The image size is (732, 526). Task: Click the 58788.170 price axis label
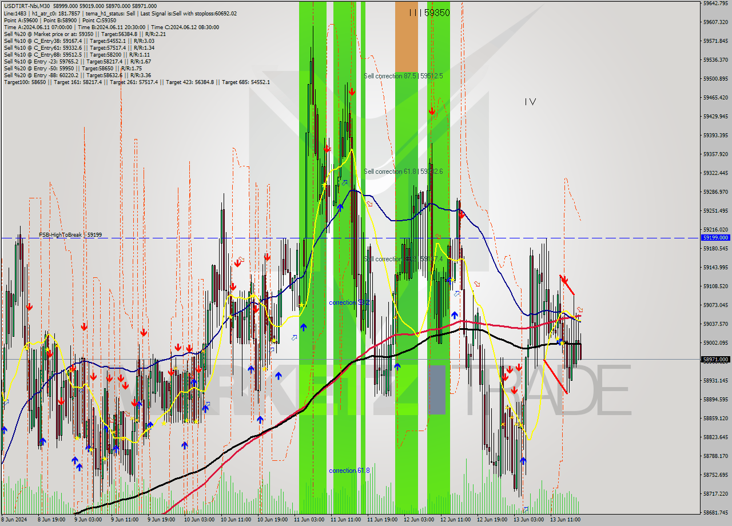click(x=716, y=456)
